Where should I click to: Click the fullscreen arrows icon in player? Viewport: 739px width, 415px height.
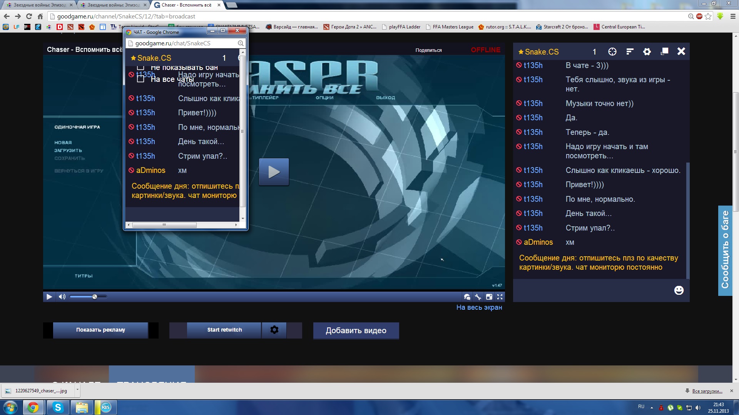(x=500, y=297)
